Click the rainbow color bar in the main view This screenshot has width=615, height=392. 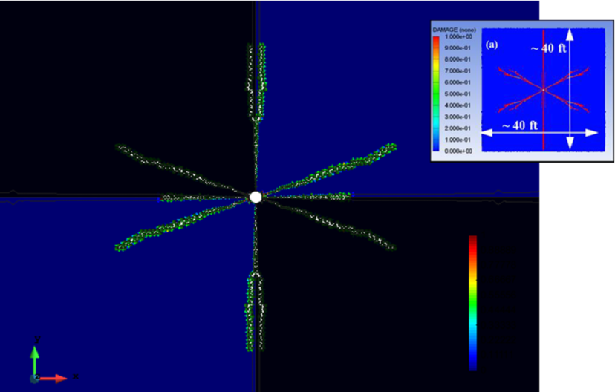(472, 302)
